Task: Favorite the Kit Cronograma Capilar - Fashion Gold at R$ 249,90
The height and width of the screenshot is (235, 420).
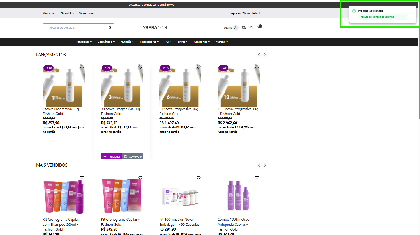Action: point(140,178)
